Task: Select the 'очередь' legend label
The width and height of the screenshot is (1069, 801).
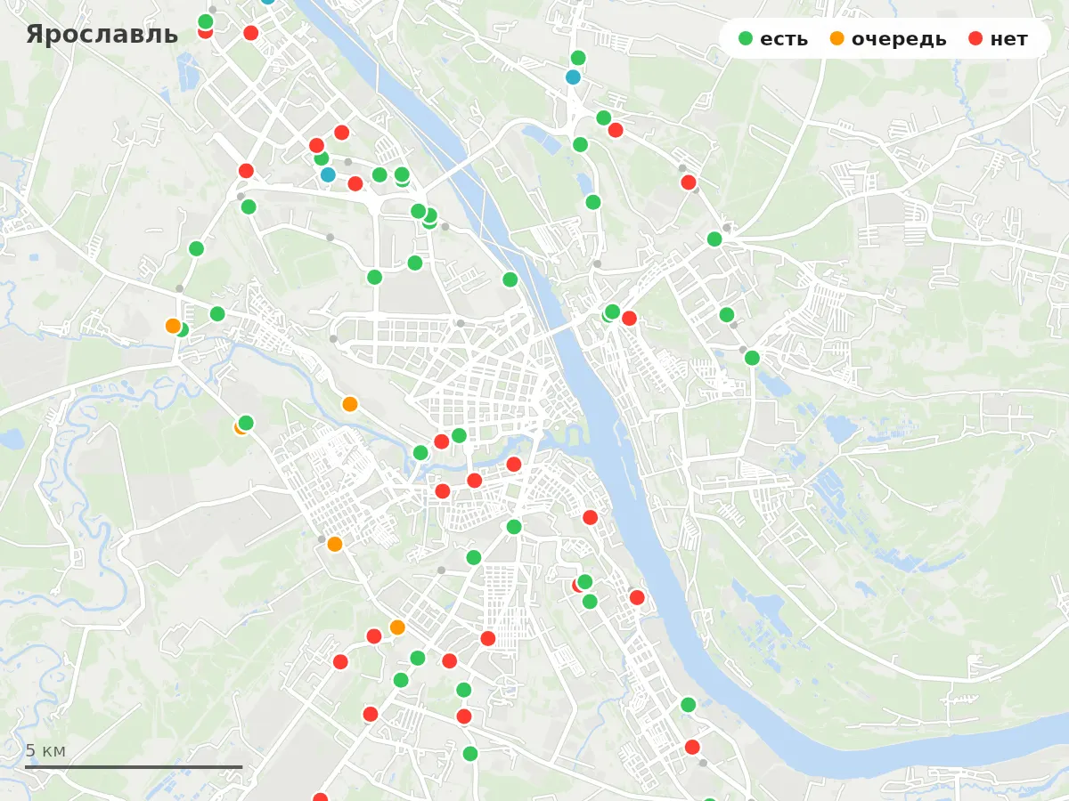Action: (899, 39)
